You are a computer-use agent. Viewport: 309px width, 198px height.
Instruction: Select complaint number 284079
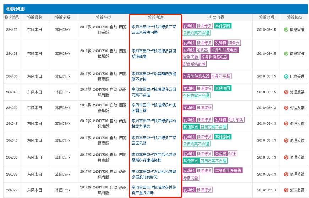click(x=12, y=108)
